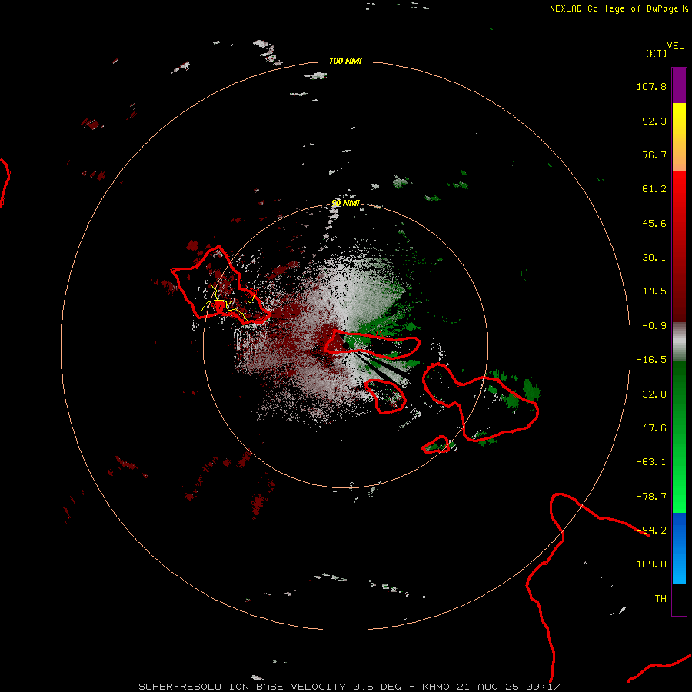This screenshot has height=692, width=692.
Task: Select the 61.2 legend value
Action: point(654,189)
